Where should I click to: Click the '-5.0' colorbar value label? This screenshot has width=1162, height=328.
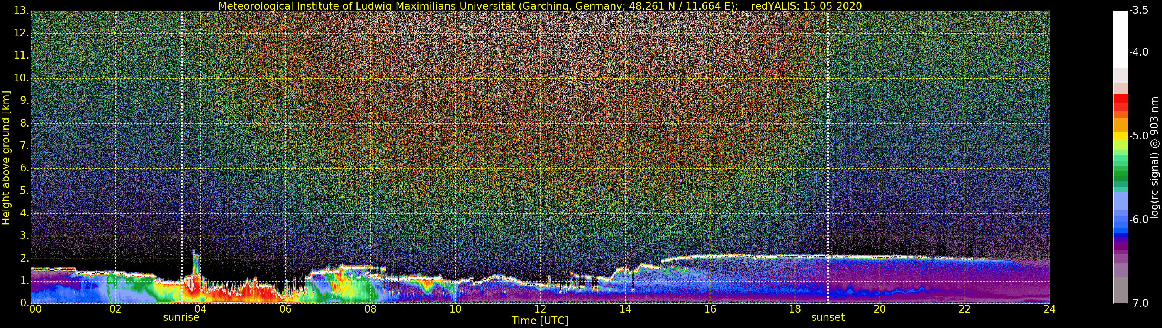[x=1139, y=135]
